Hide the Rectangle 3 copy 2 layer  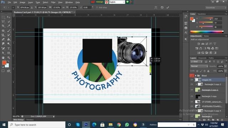(x=192, y=90)
